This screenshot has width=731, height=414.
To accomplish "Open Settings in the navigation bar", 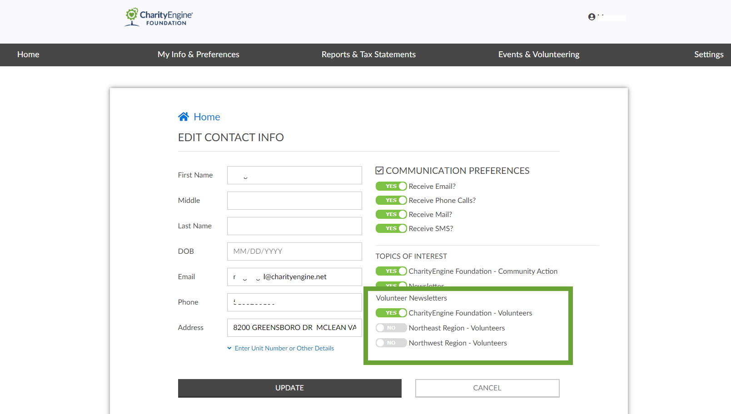I will pyautogui.click(x=709, y=54).
